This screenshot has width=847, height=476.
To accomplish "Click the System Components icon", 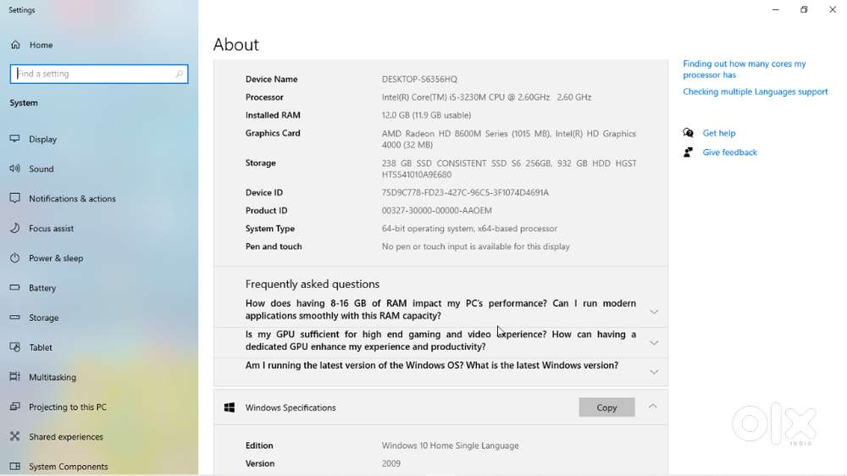I will [x=15, y=466].
